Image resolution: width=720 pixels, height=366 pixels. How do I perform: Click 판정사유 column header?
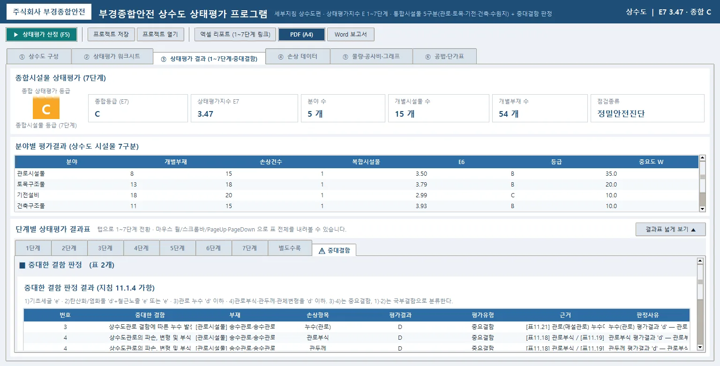pyautogui.click(x=648, y=315)
